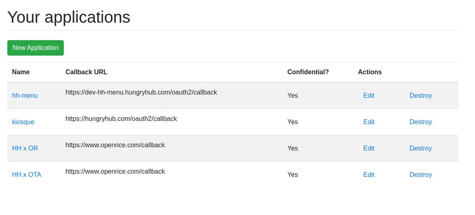
Task: Destroy the HH x OTA application
Action: pyautogui.click(x=421, y=175)
